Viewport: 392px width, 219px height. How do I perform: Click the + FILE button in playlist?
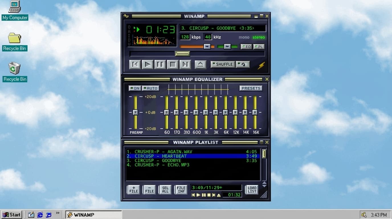[134, 190]
